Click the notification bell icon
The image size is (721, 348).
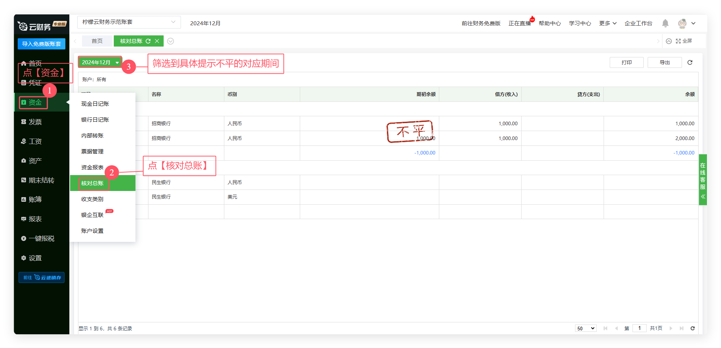point(665,23)
